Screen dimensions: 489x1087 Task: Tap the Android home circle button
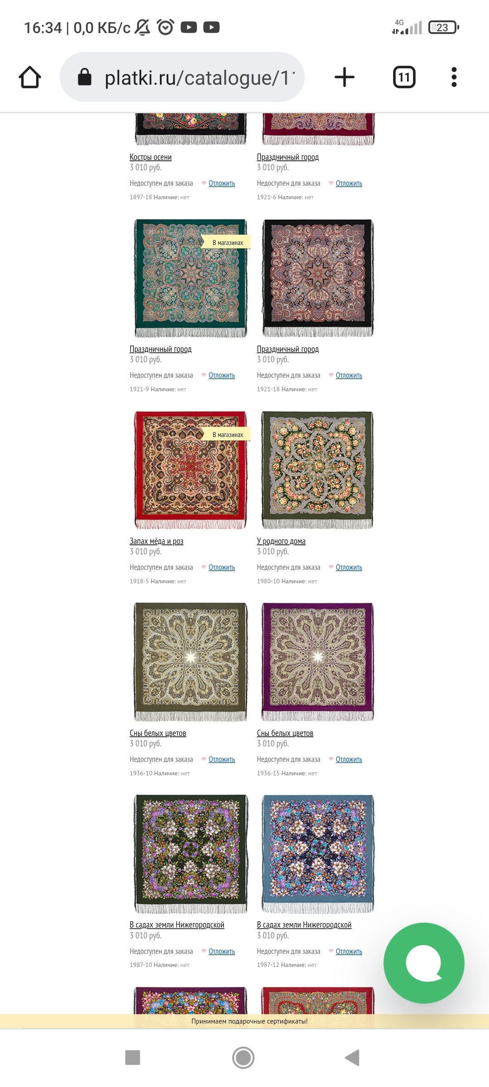[243, 1058]
